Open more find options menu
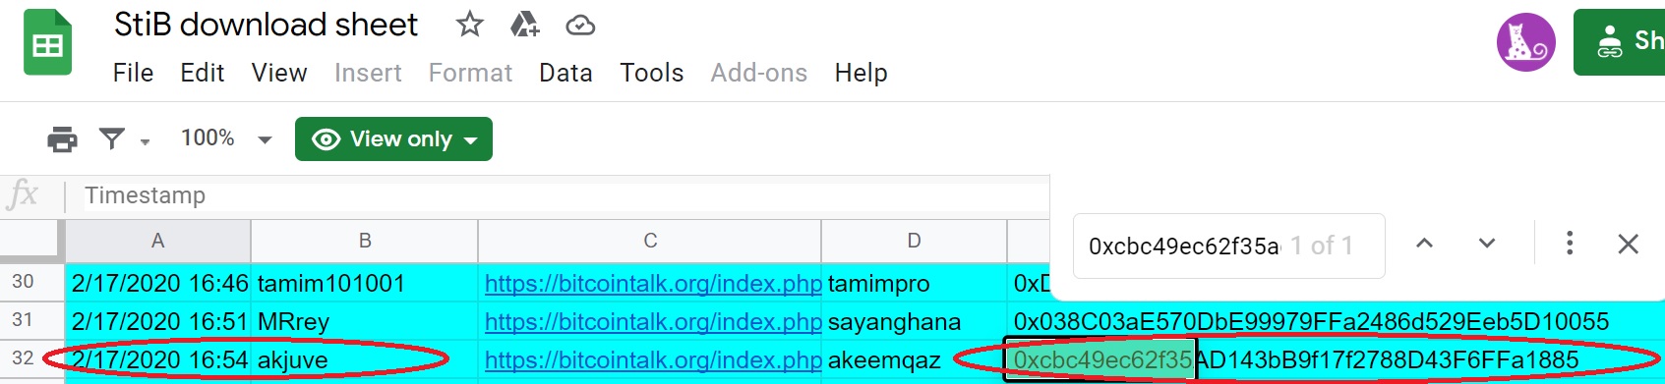The image size is (1665, 384). 1570,243
